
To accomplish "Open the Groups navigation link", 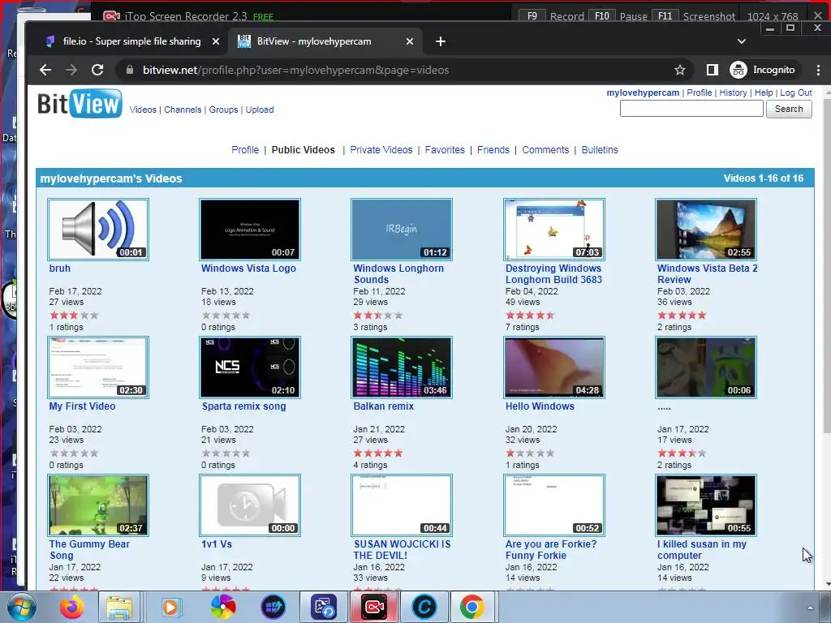I will (224, 110).
